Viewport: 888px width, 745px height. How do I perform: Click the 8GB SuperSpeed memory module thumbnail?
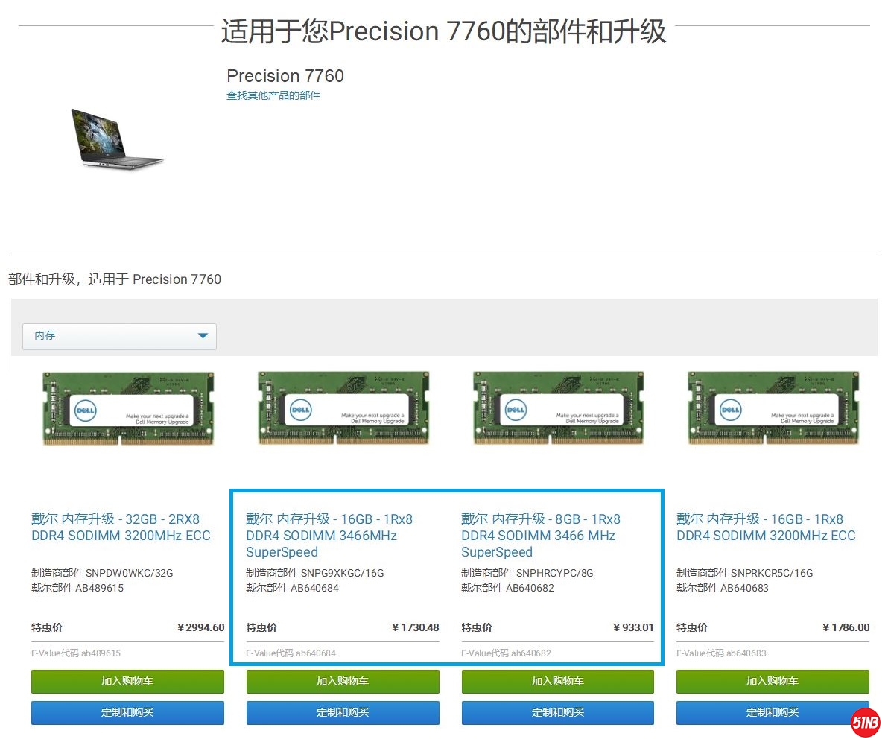(x=559, y=408)
